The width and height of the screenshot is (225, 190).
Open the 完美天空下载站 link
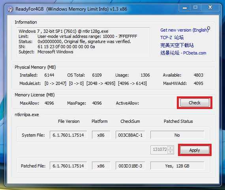(177, 45)
